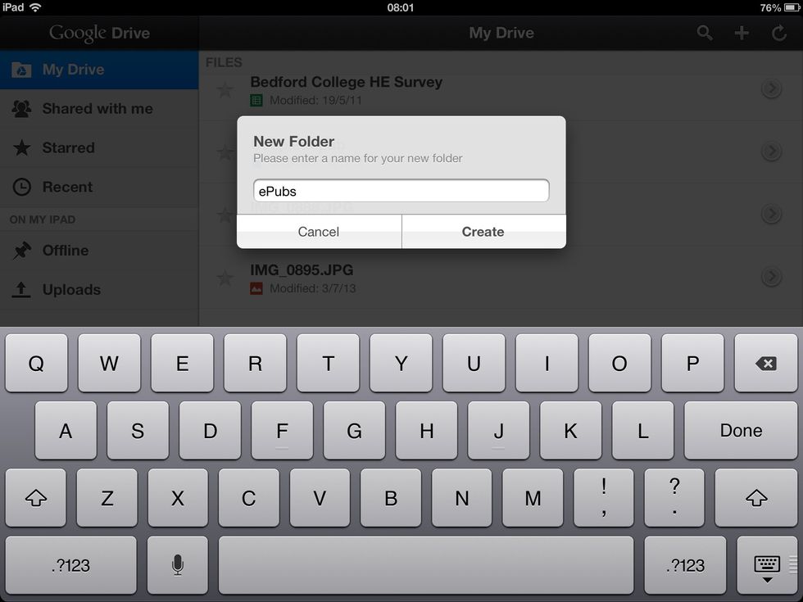Tap the G key
The width and height of the screenshot is (803, 602).
[354, 431]
